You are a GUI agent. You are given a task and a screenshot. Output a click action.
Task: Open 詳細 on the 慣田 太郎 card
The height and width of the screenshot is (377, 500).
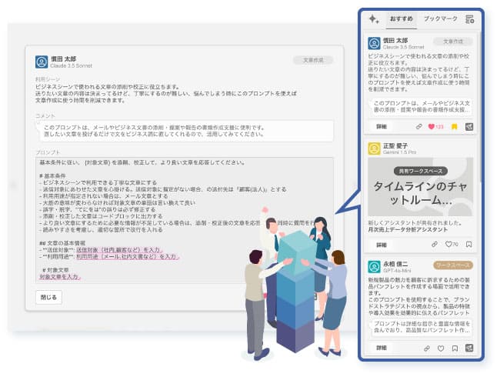pyautogui.click(x=382, y=127)
